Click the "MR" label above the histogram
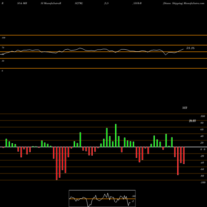The height and width of the screenshot is (207, 207). point(185,108)
